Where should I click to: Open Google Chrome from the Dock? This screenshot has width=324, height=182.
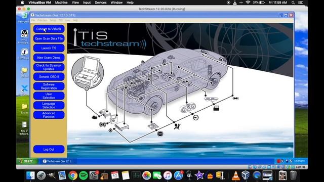73,175
